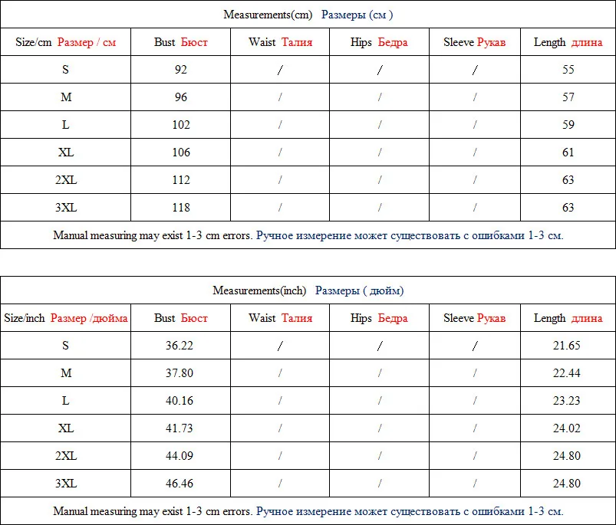This screenshot has height=525, width=616.
Task: Click the footer error note under the cm table
Action: coord(308,235)
